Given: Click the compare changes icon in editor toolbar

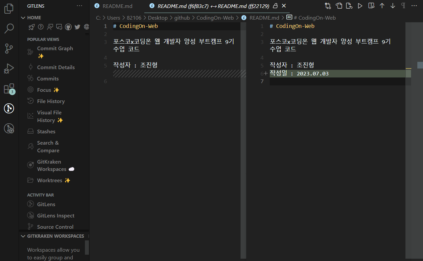Looking at the screenshot, I should pyautogui.click(x=328, y=6).
